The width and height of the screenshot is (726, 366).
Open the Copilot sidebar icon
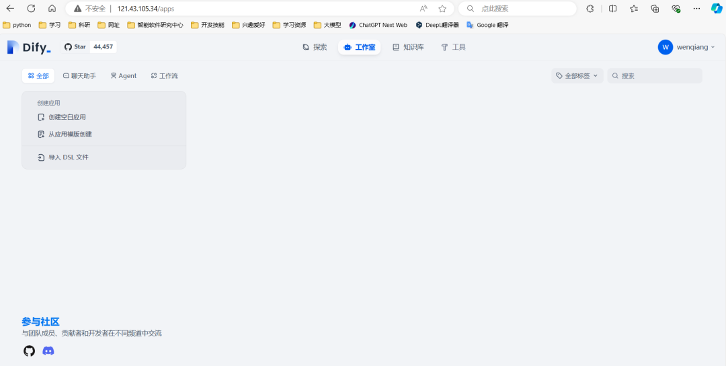point(717,8)
